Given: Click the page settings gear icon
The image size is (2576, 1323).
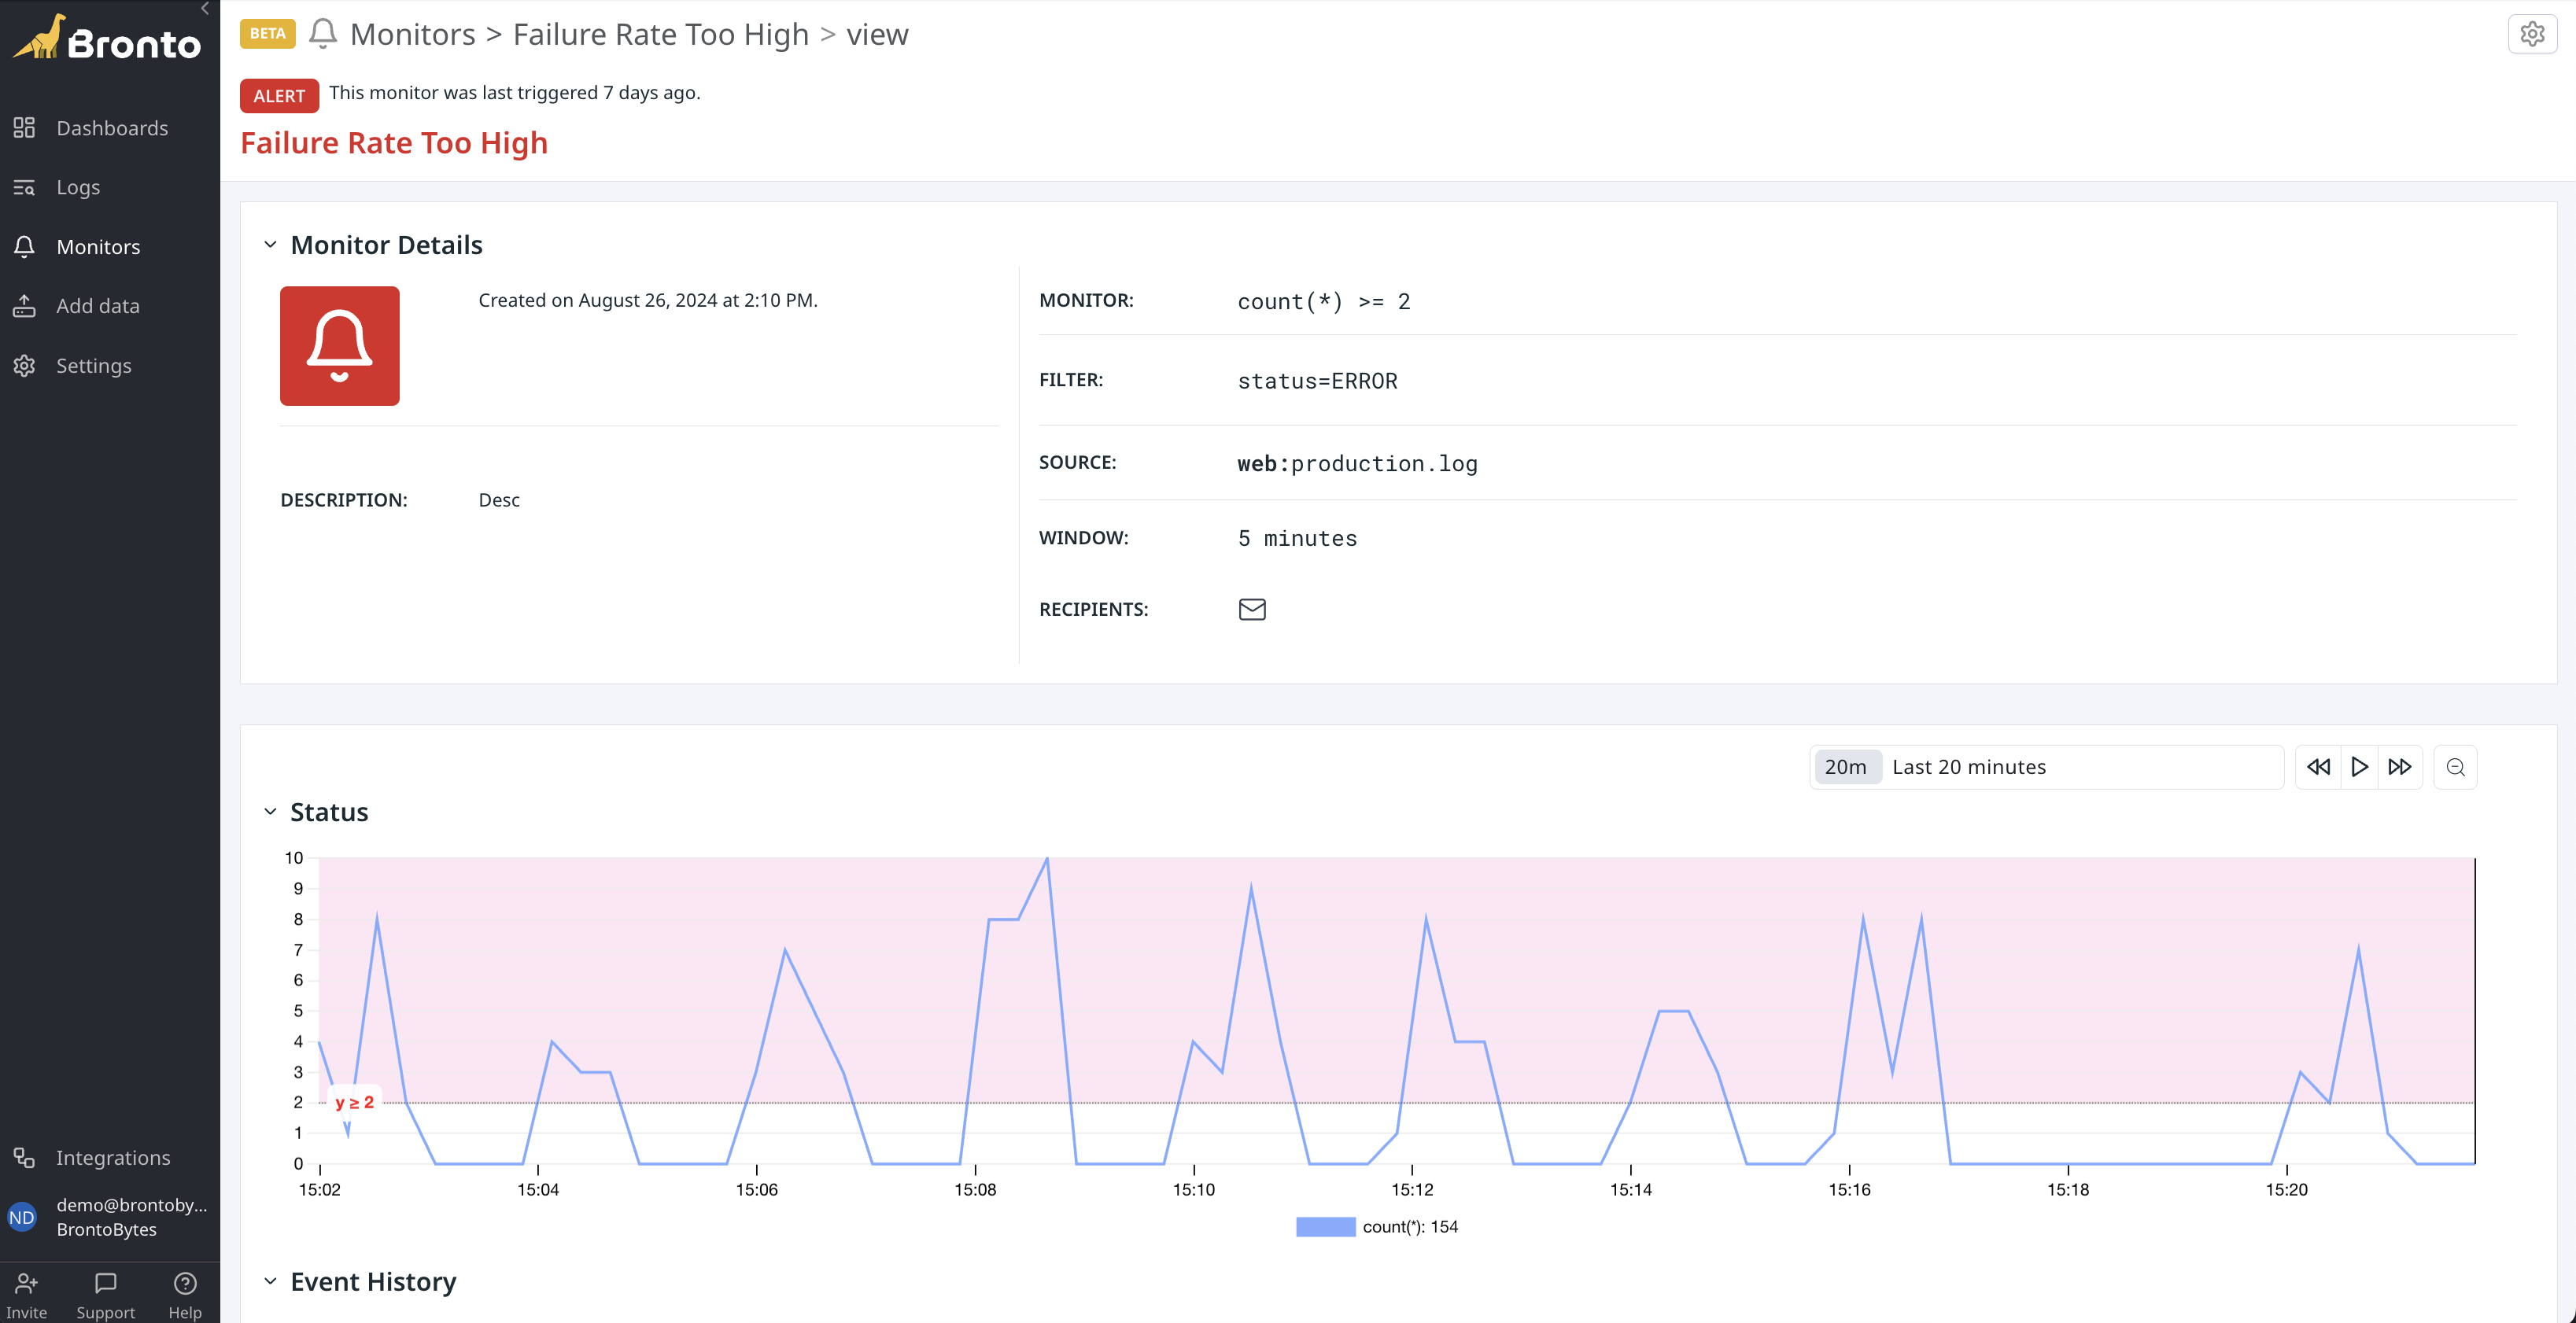Looking at the screenshot, I should pyautogui.click(x=2532, y=34).
